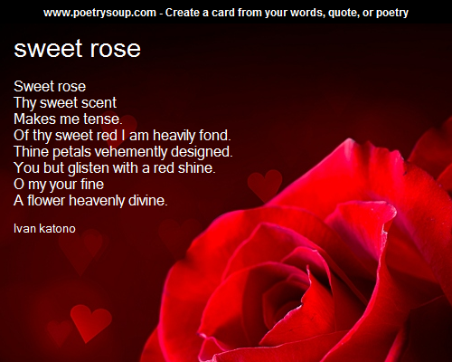Click 'Thine petals vehemently designed.' line
This screenshot has width=452, height=362.
tap(123, 151)
